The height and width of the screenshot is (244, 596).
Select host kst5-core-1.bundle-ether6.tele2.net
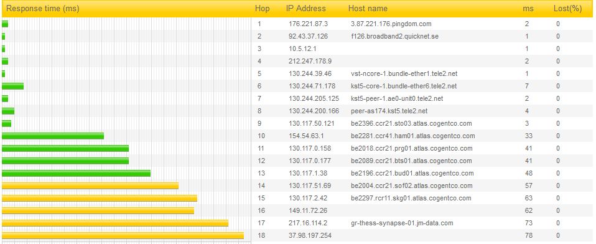pyautogui.click(x=404, y=87)
